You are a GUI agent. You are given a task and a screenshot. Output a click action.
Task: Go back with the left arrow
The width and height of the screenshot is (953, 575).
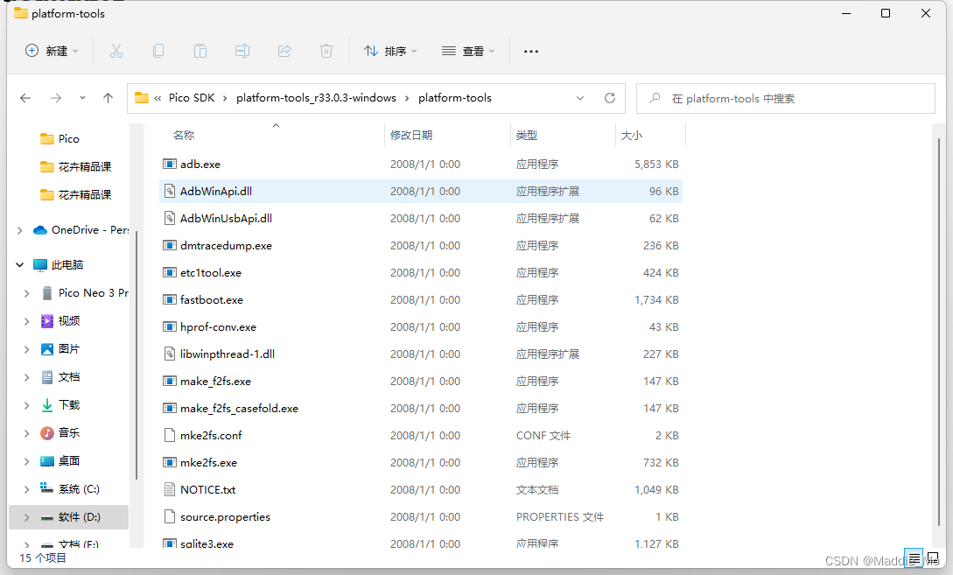coord(25,98)
